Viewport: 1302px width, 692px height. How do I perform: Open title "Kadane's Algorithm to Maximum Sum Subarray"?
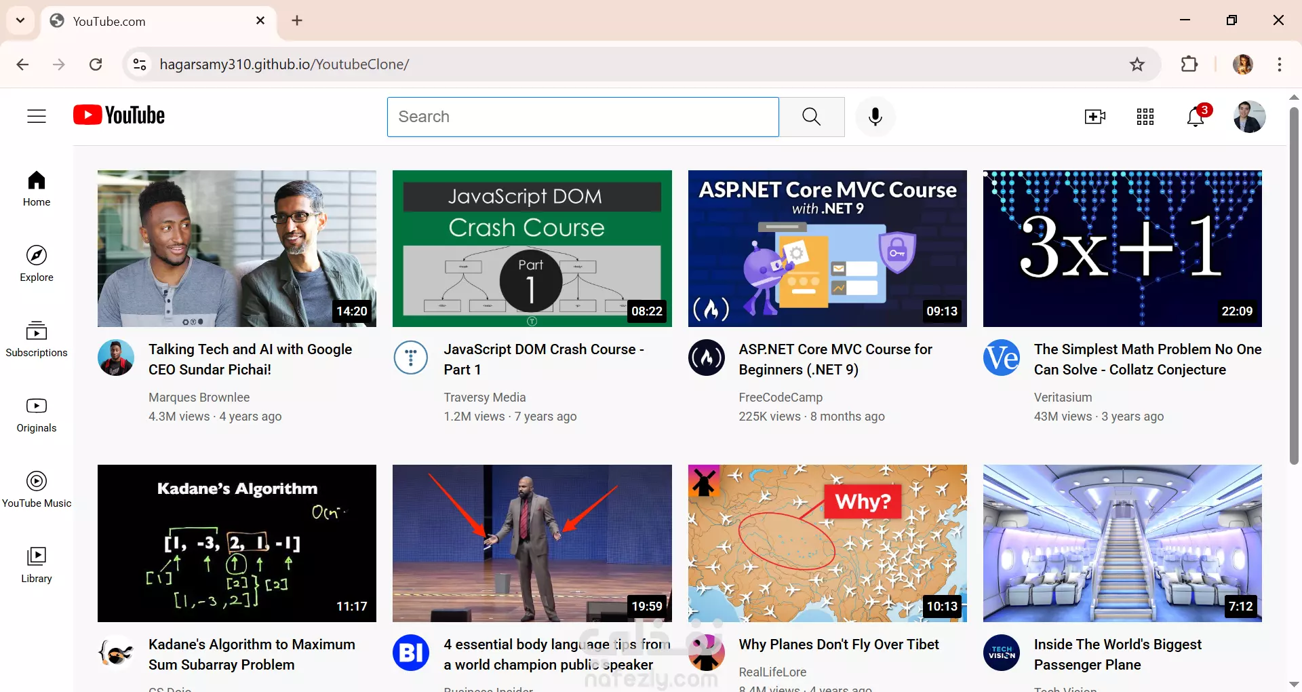(x=252, y=655)
